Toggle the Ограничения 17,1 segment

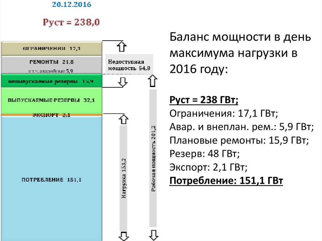[x=52, y=48]
